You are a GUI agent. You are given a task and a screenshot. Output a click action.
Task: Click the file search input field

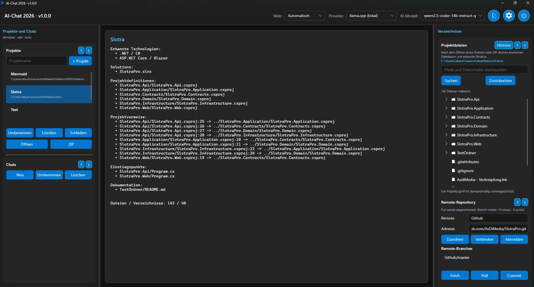click(x=484, y=70)
